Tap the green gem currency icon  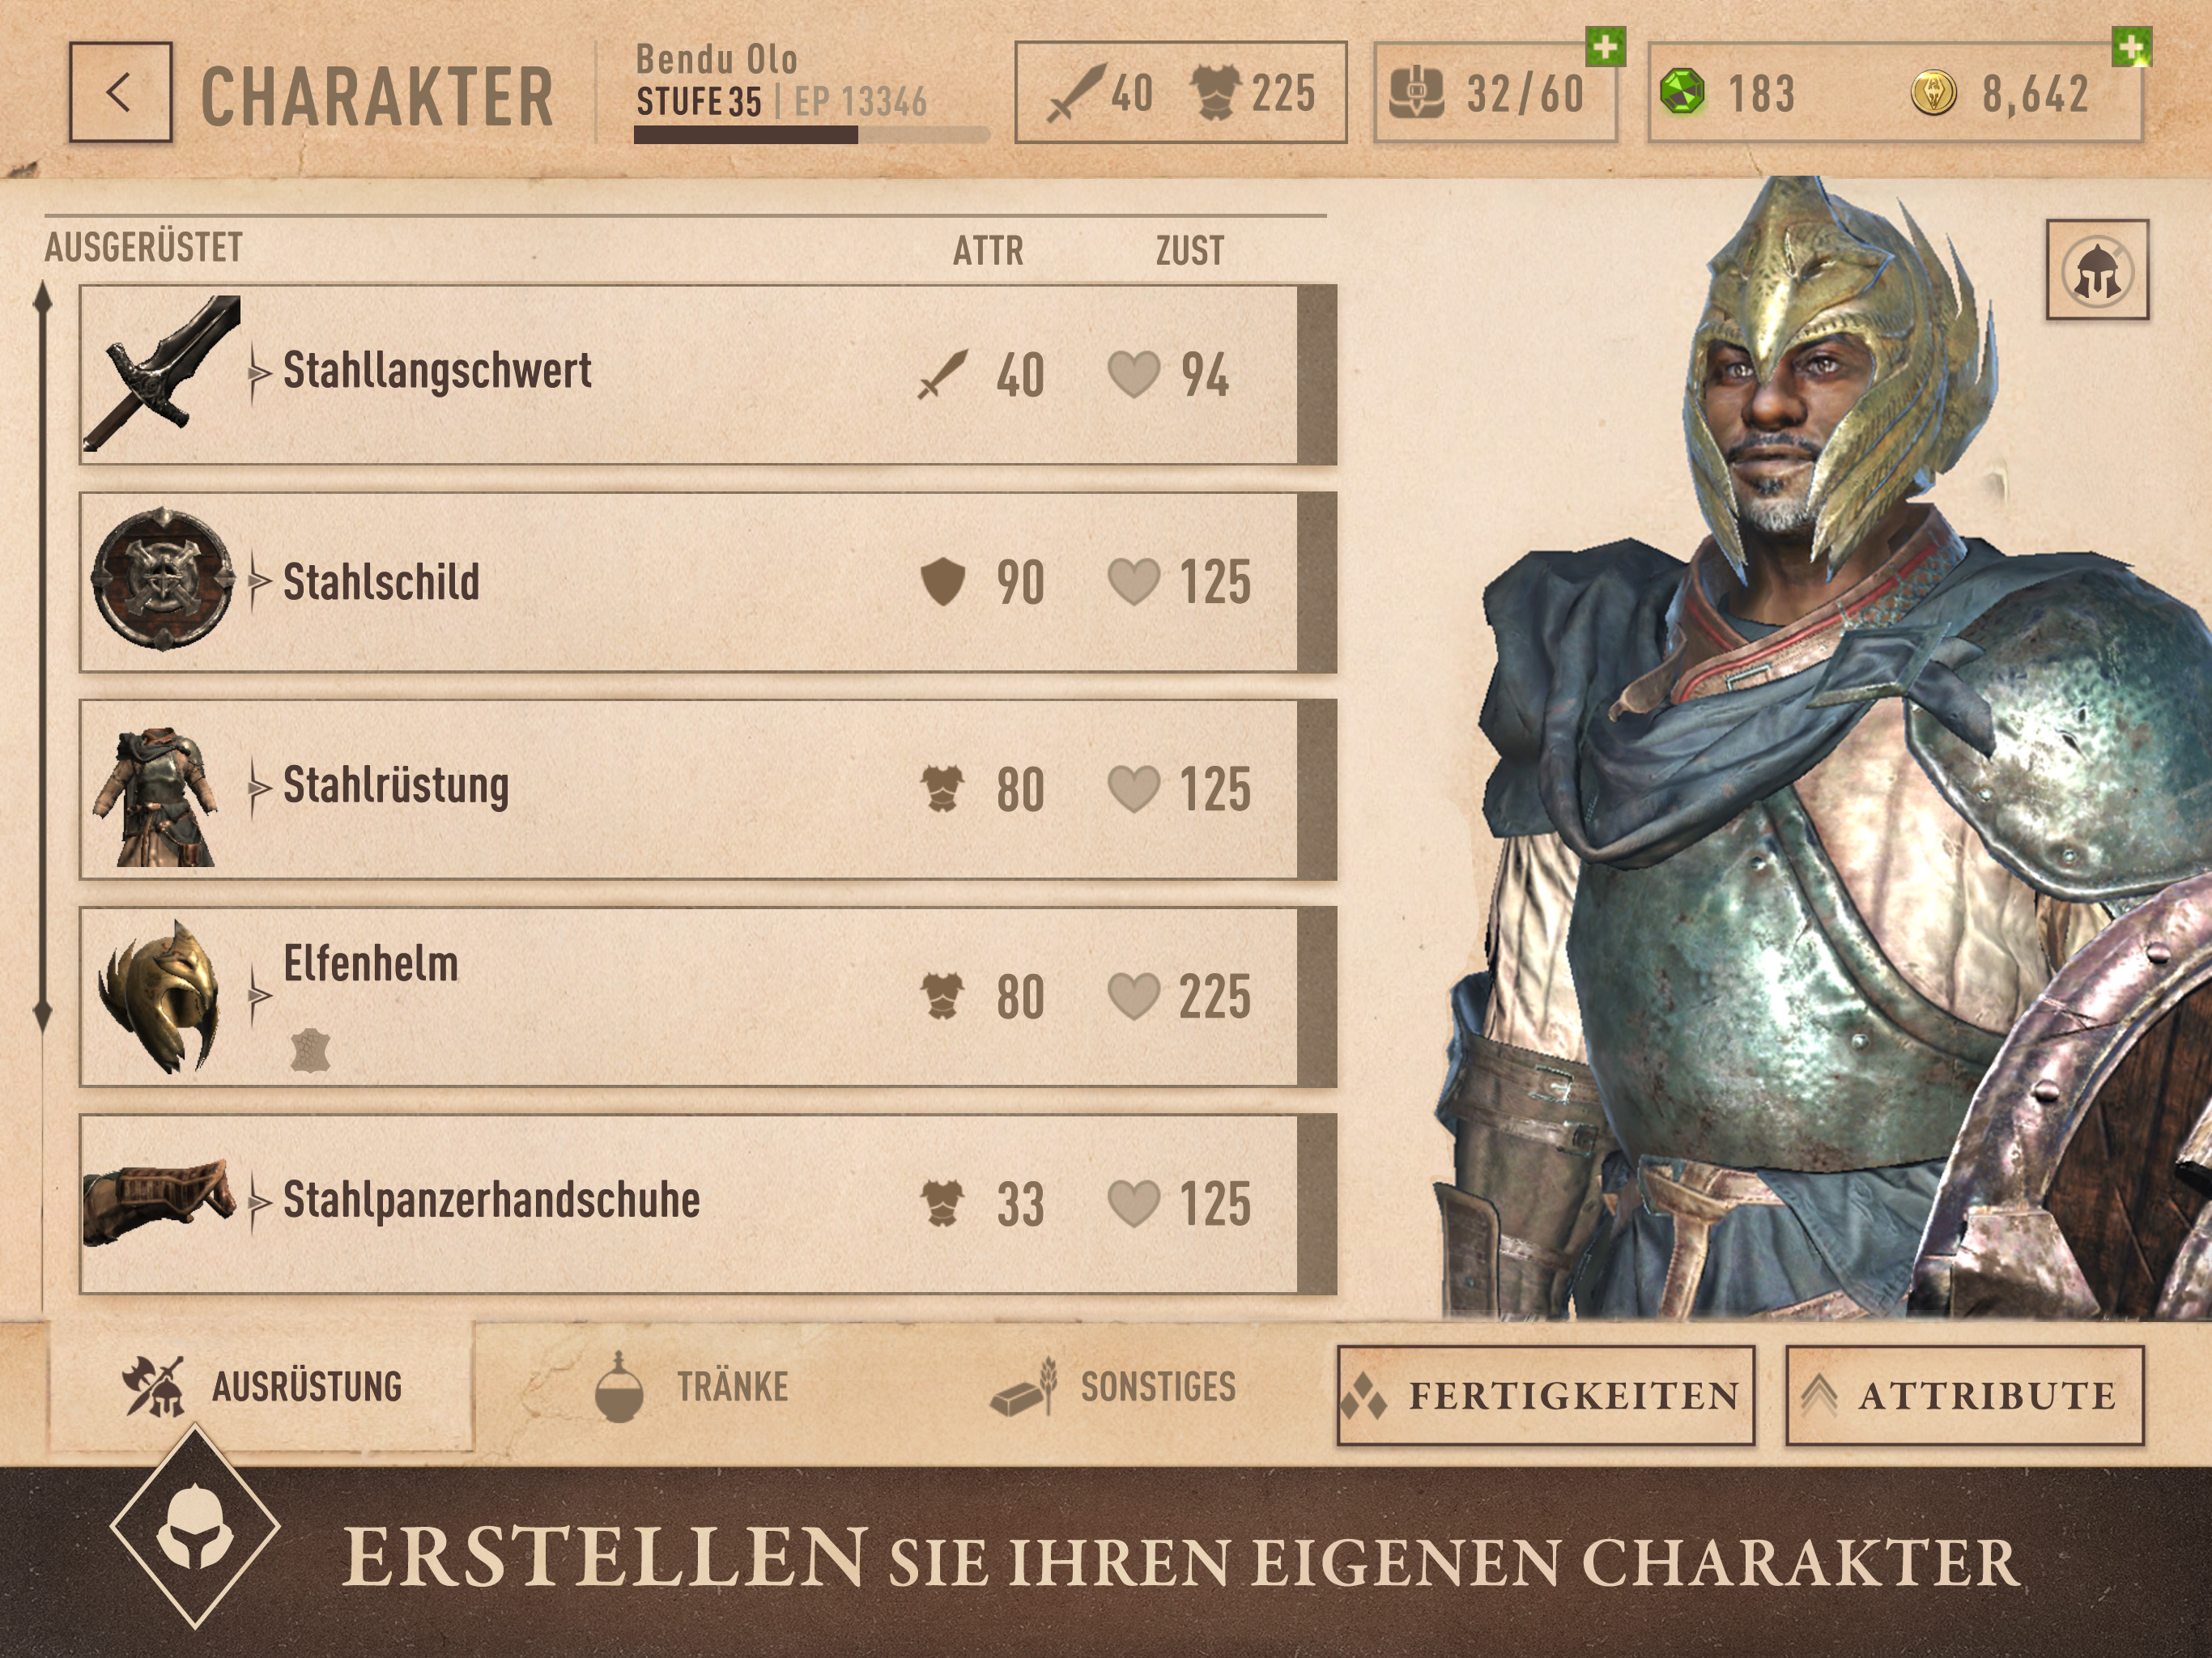pyautogui.click(x=1682, y=93)
